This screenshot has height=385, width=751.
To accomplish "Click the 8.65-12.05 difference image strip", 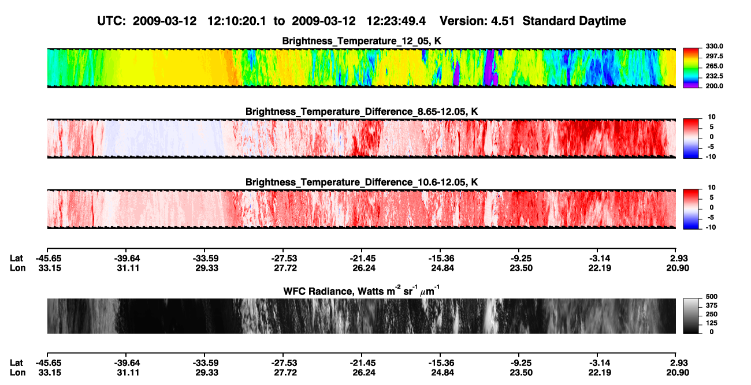I will tap(361, 139).
